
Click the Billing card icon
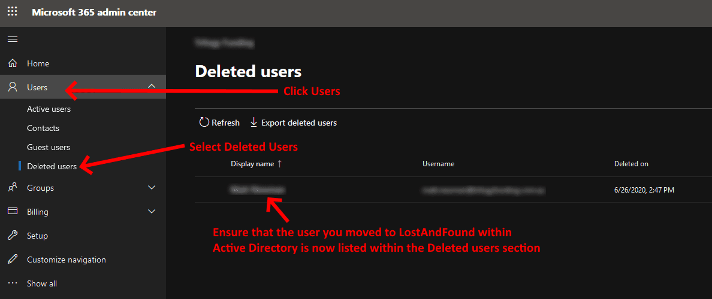pos(13,212)
